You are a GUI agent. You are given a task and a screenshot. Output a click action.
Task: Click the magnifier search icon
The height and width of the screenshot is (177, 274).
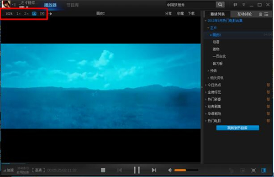tap(220, 5)
